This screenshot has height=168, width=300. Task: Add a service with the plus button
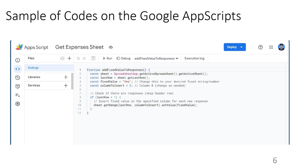(x=66, y=86)
